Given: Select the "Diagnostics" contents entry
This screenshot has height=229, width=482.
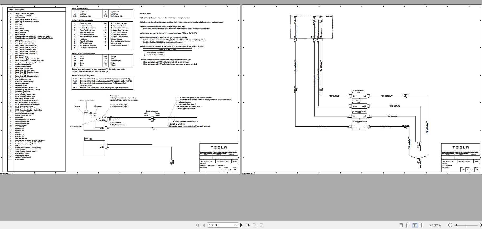Looking at the screenshot, I should (19, 40).
